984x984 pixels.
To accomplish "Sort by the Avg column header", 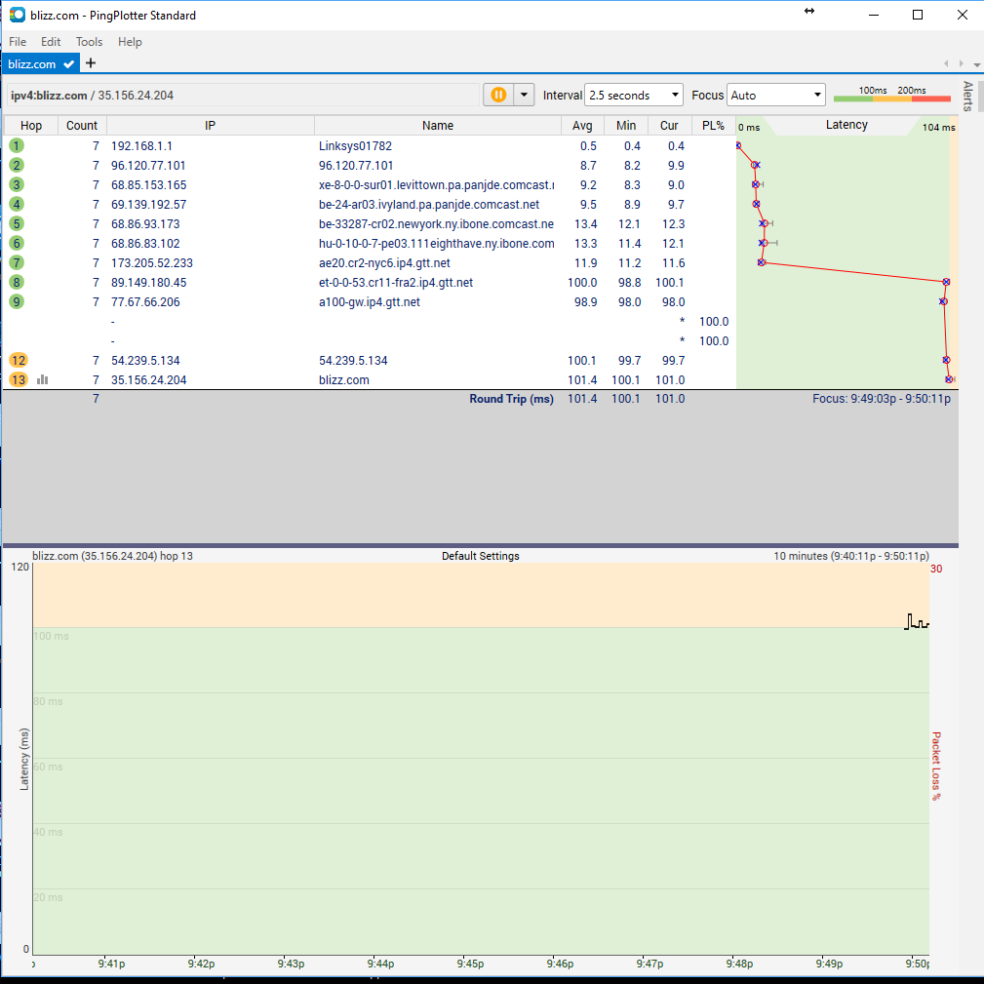I will 582,126.
